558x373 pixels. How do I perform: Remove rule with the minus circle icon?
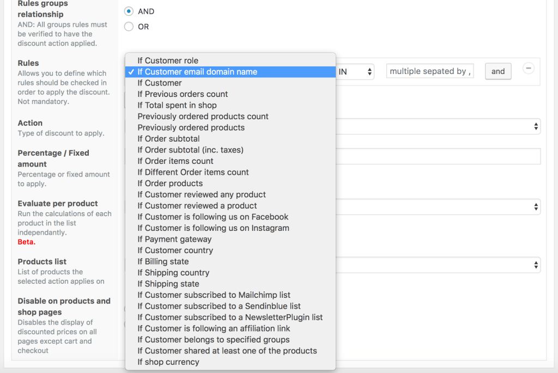coord(529,68)
